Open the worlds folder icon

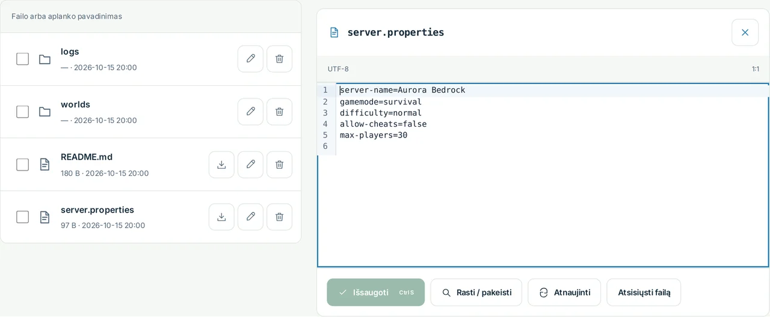click(x=45, y=112)
